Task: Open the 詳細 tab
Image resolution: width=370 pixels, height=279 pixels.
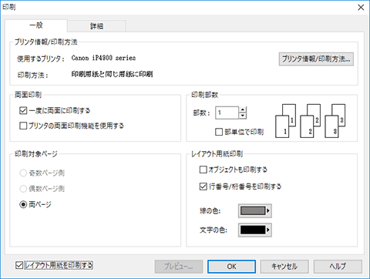Action: coord(96,26)
